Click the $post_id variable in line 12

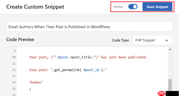click(91, 70)
